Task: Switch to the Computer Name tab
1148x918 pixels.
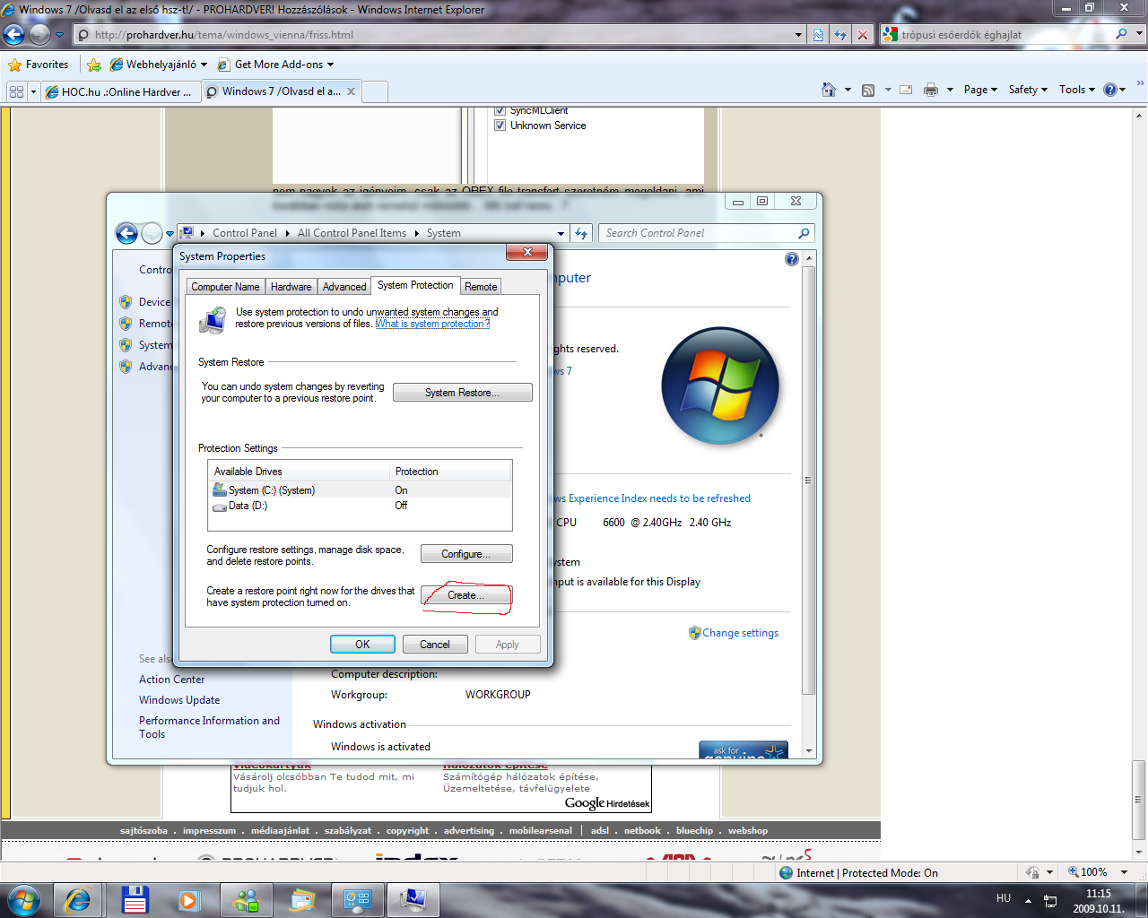Action: click(x=225, y=287)
